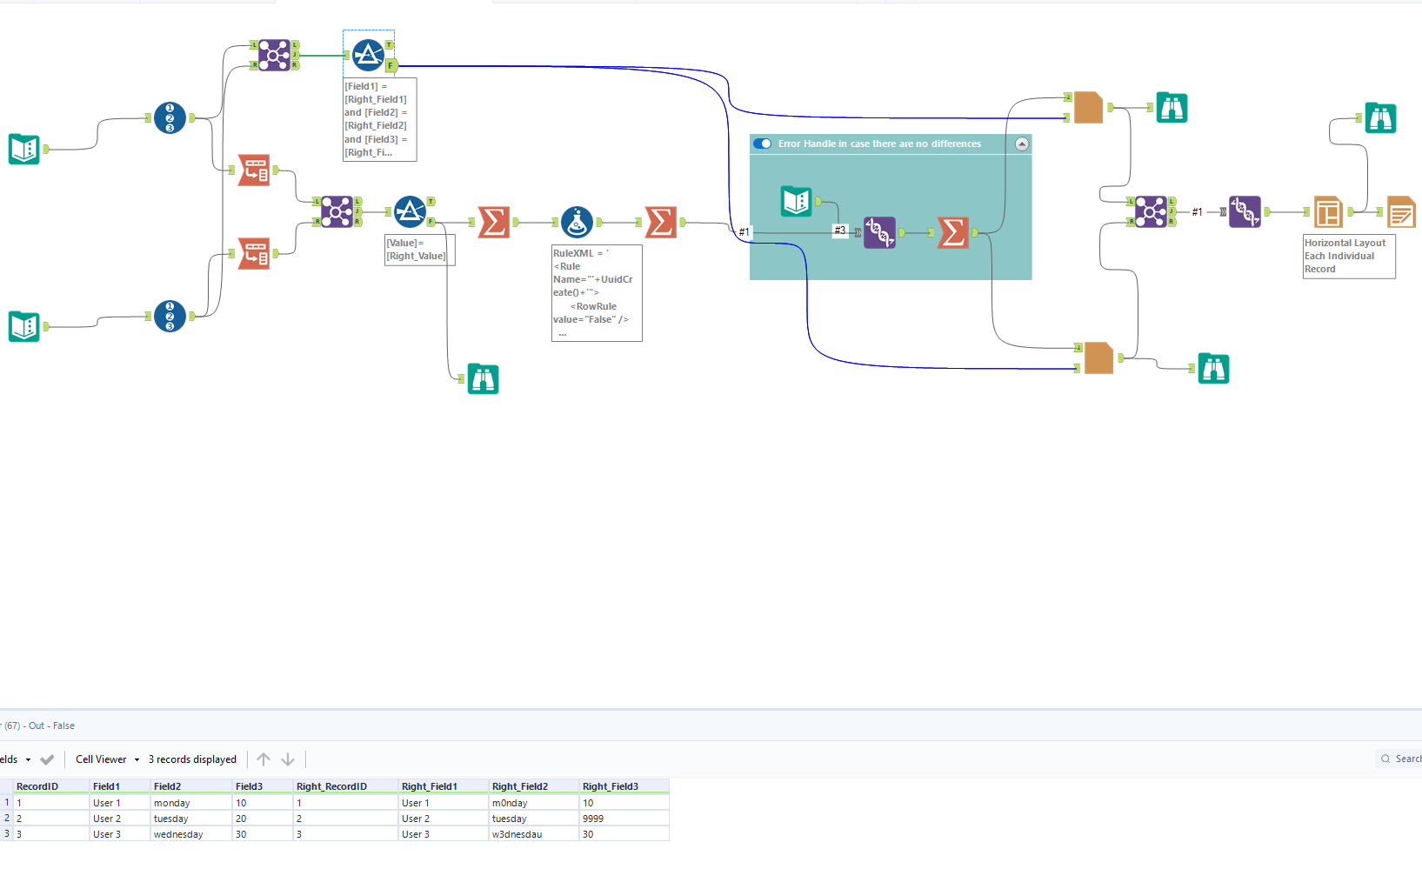The image size is (1422, 869).
Task: Select the bottom-left Input Data tool
Action: pos(24,326)
